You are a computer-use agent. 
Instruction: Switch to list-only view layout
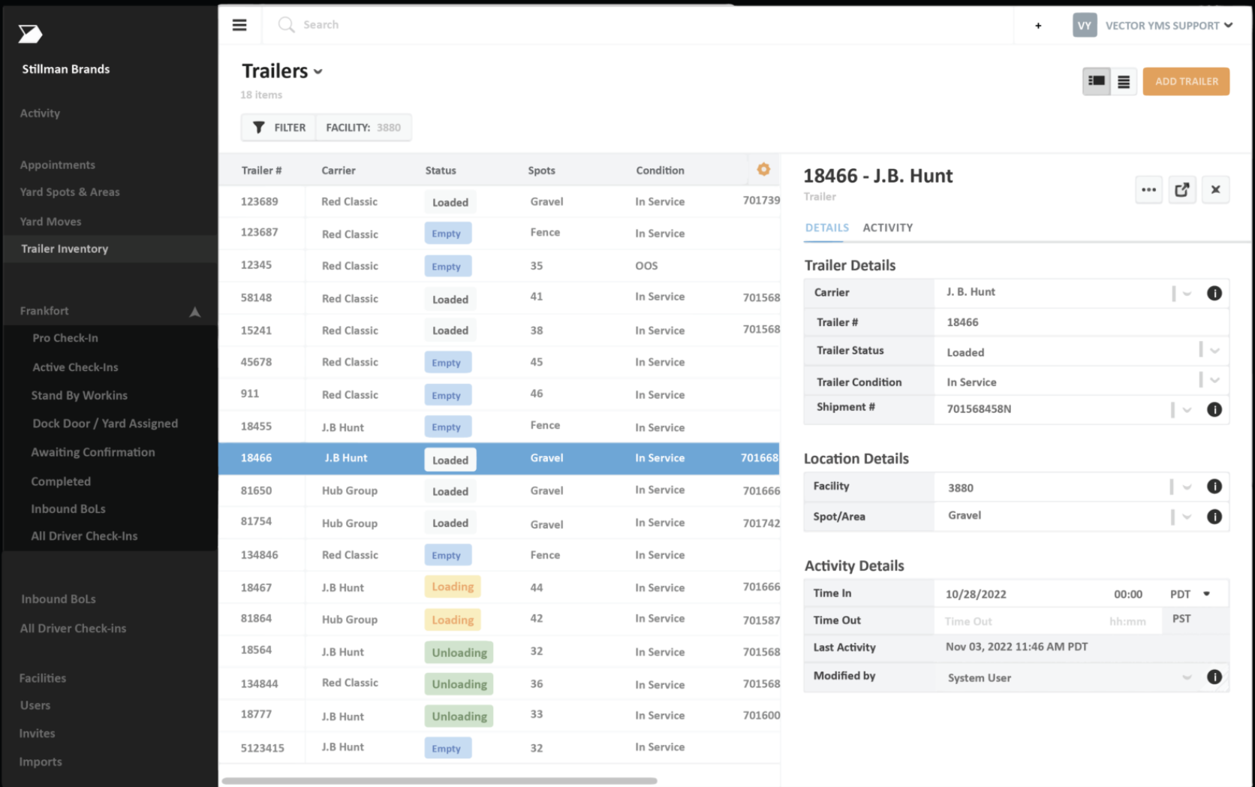click(1124, 82)
